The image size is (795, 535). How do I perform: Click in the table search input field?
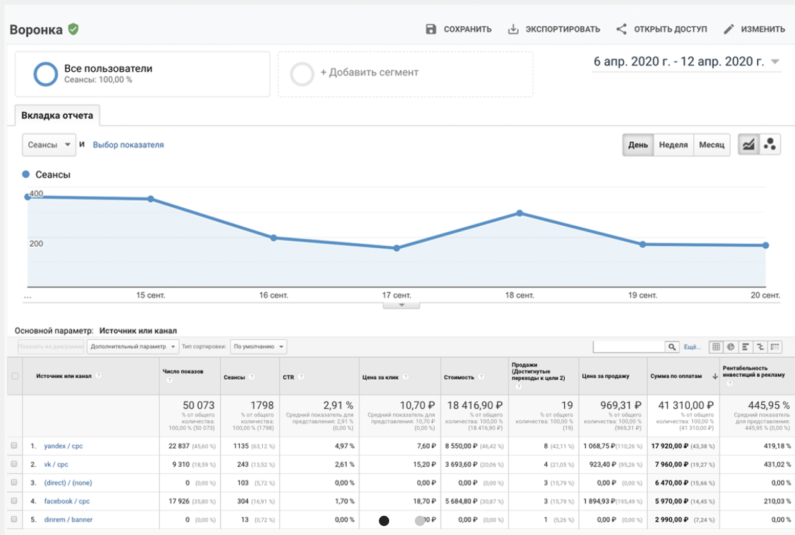pos(628,347)
